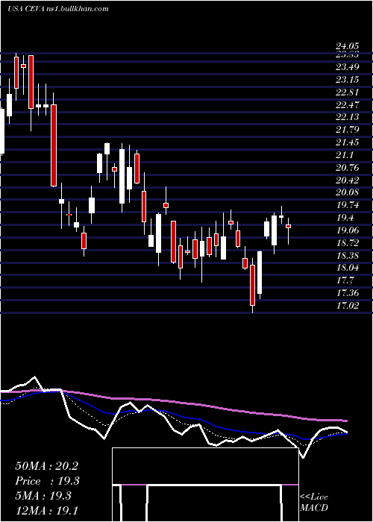Select the 23.15 price axis label

coord(347,80)
